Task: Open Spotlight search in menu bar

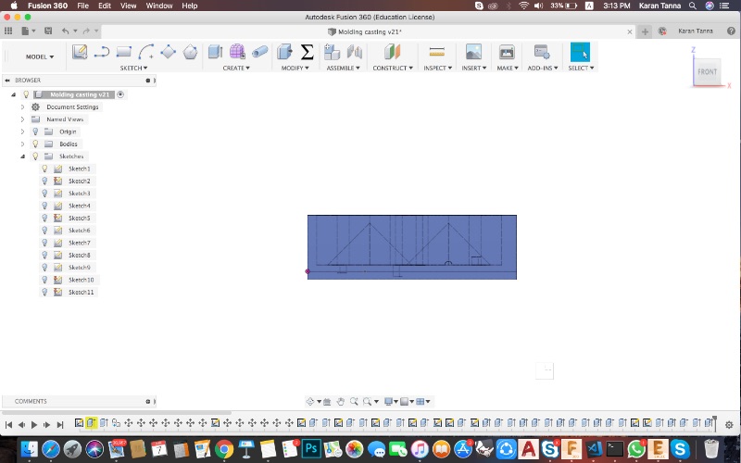Action: point(692,6)
